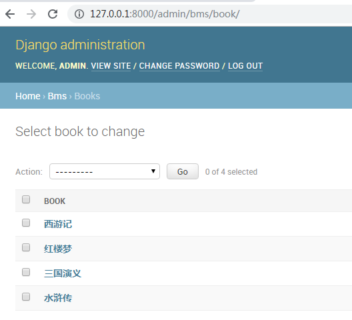Image resolution: width=352 pixels, height=320 pixels.
Task: Go to Bms in the breadcrumb
Action: point(57,96)
